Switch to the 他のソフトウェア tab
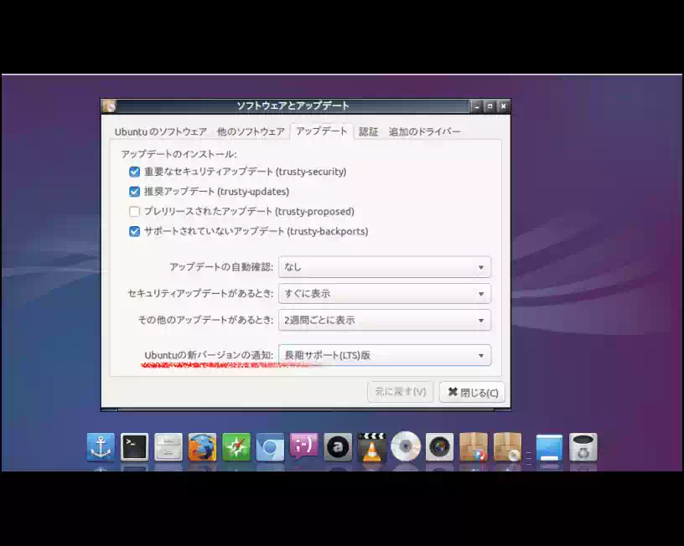Image resolution: width=684 pixels, height=546 pixels. click(251, 131)
